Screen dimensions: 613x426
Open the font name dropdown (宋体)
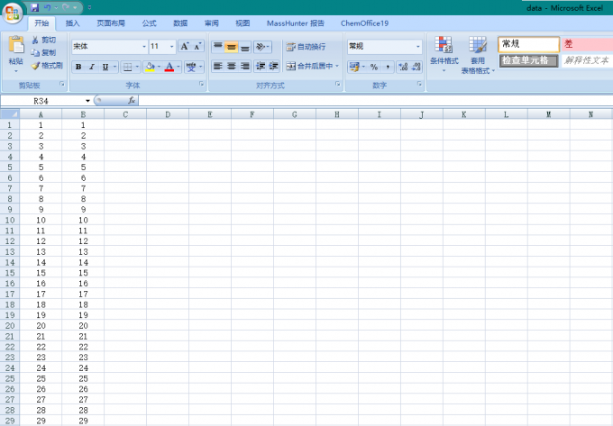(x=144, y=46)
